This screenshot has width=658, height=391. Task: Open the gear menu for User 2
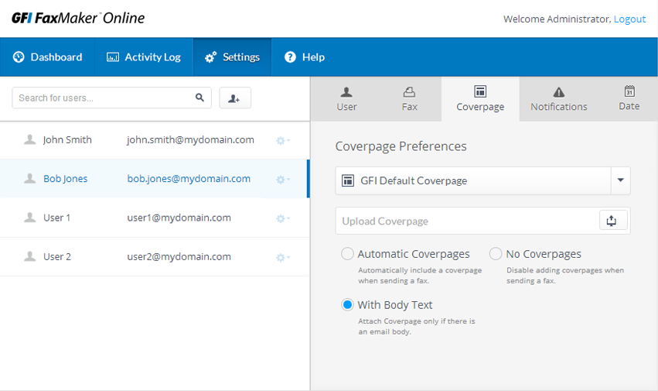[x=283, y=257]
